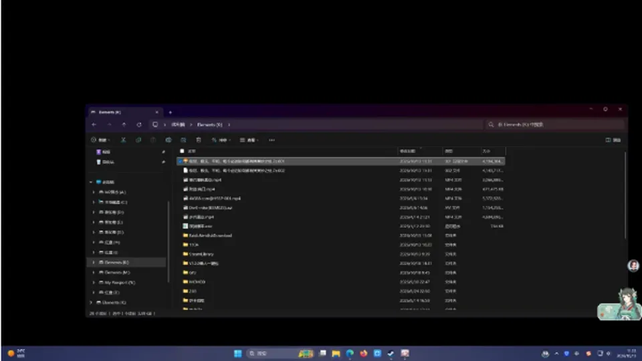Click the monitor icon in address bar
The height and width of the screenshot is (361, 642).
(x=155, y=124)
